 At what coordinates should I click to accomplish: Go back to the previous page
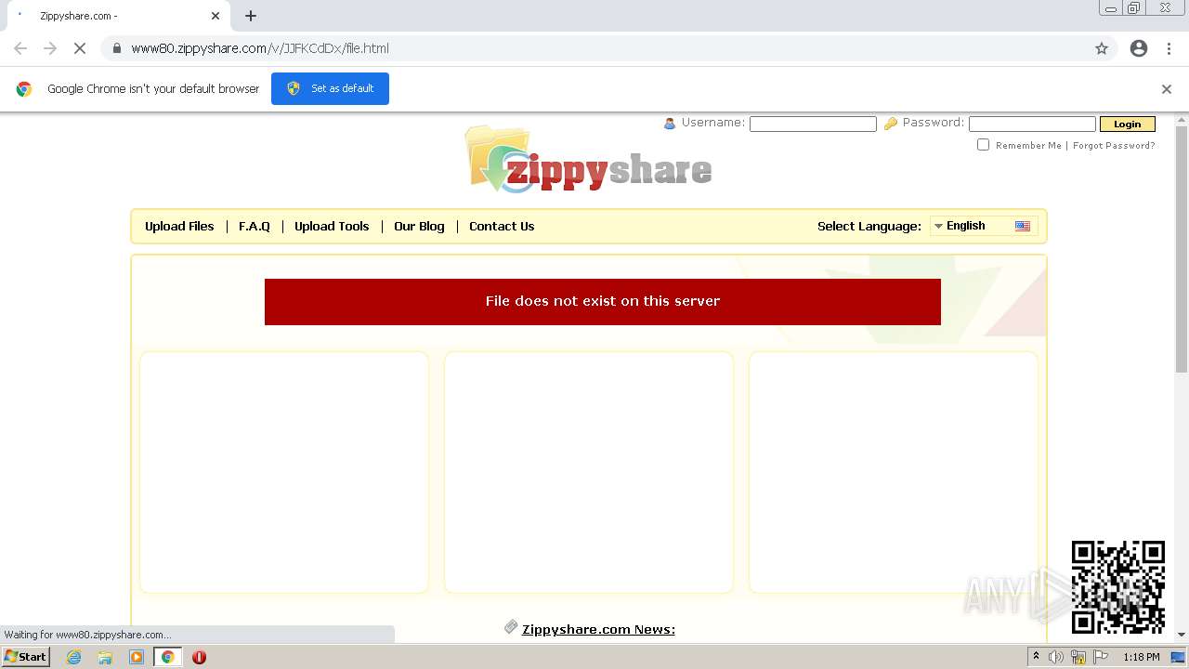(20, 48)
